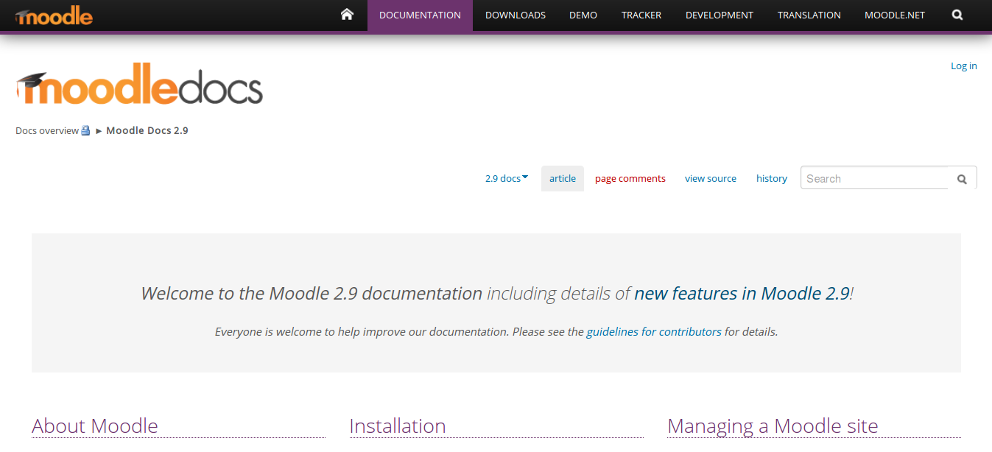
Task: Open the view source tab
Action: pos(711,178)
